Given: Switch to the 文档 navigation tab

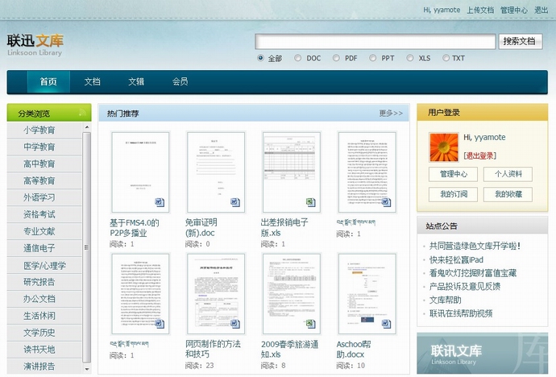Looking at the screenshot, I should [x=92, y=82].
